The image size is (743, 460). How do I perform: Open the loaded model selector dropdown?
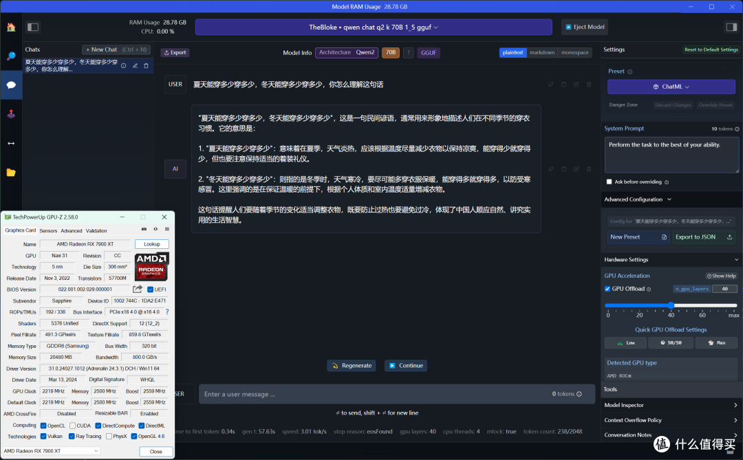(374, 27)
